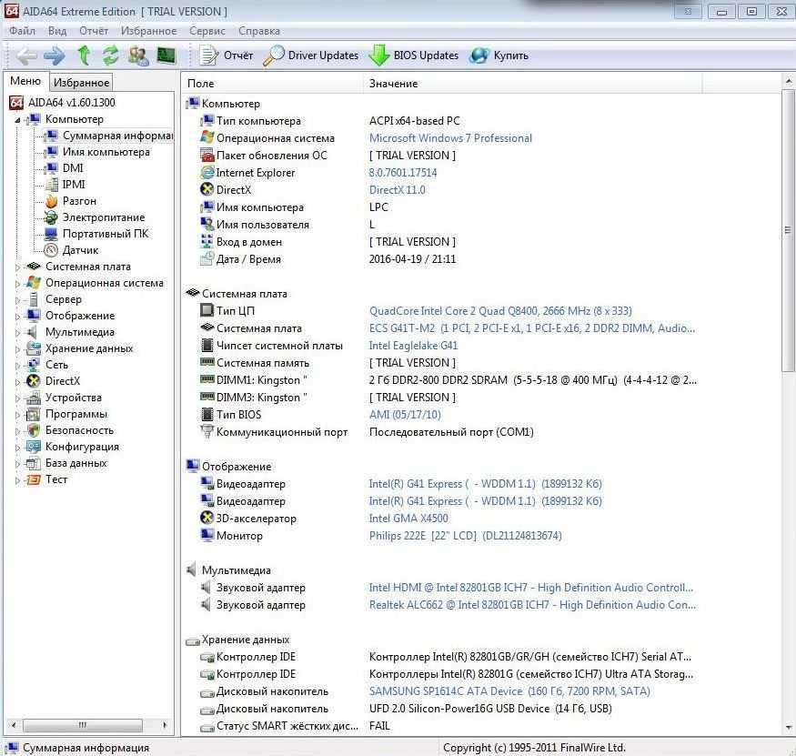The height and width of the screenshot is (756, 796).
Task: Open the Избранное menu in menu bar
Action: pyautogui.click(x=149, y=31)
